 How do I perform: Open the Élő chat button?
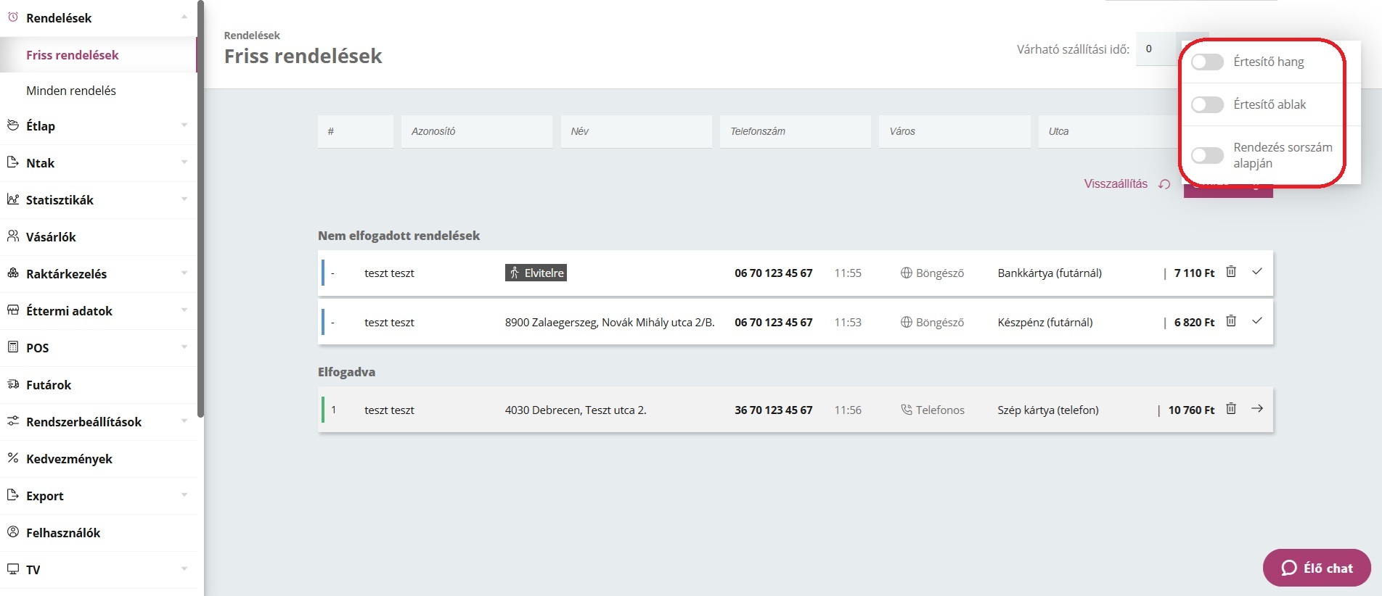pyautogui.click(x=1317, y=568)
